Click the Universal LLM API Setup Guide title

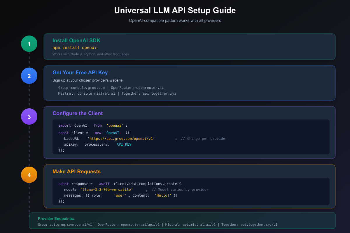(x=175, y=10)
